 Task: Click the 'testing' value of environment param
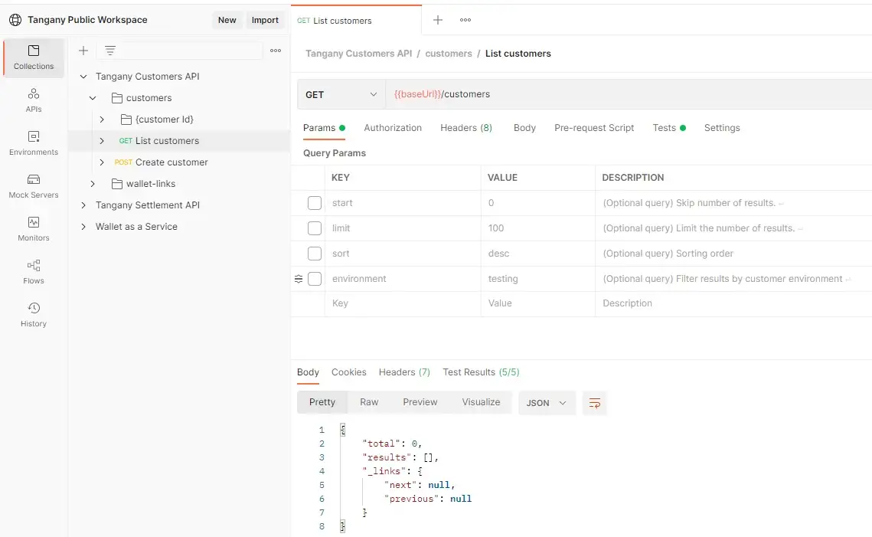click(x=503, y=279)
